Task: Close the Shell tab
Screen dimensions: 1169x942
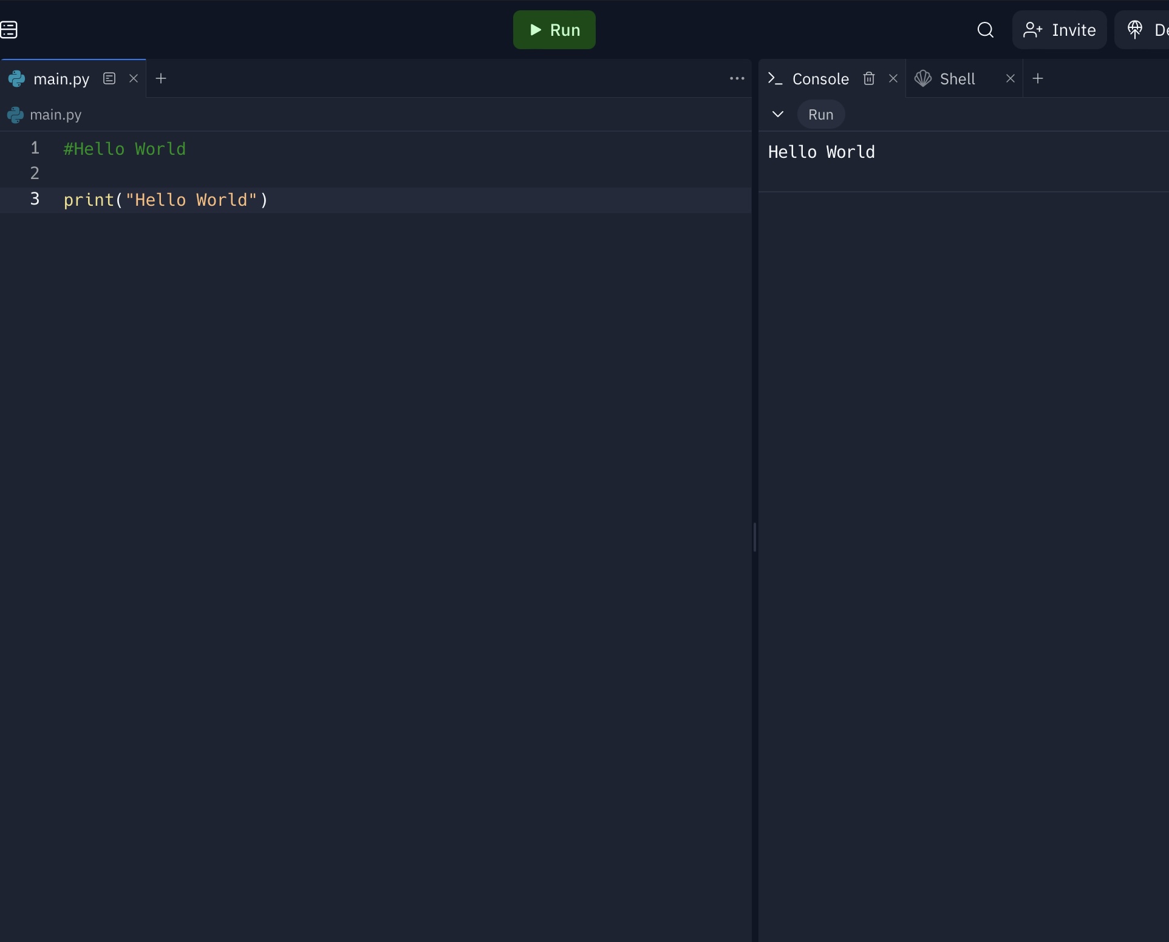Action: click(1011, 78)
